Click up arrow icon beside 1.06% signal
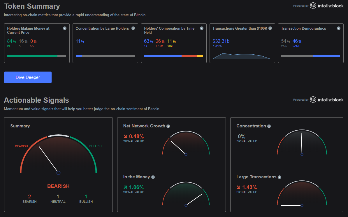 pyautogui.click(x=125, y=187)
